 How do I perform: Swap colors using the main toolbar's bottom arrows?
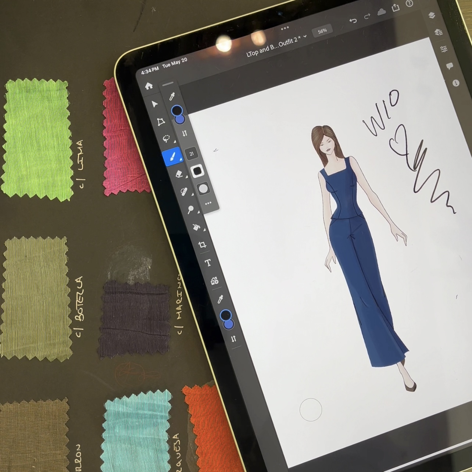[234, 339]
